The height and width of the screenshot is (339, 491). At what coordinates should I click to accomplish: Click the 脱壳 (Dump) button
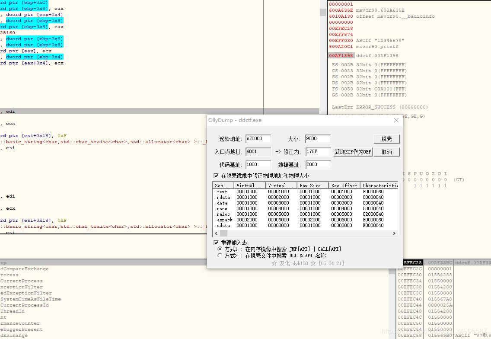[386, 139]
